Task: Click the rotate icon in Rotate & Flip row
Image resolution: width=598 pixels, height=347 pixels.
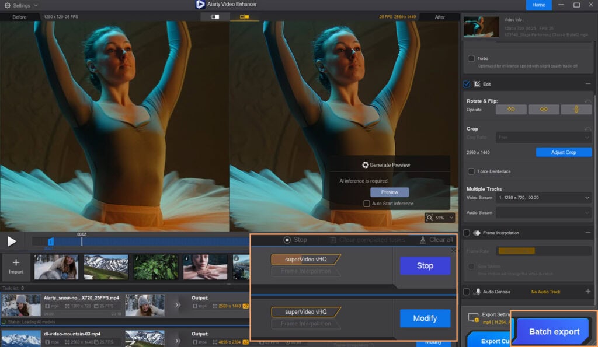Action: [511, 110]
